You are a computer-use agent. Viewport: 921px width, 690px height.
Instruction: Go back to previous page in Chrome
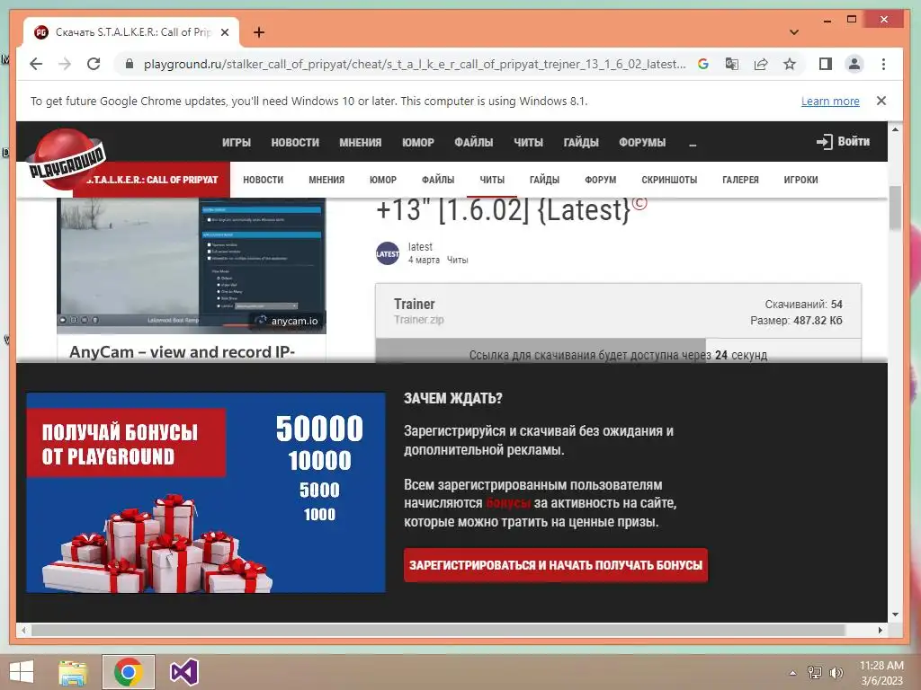(x=36, y=64)
